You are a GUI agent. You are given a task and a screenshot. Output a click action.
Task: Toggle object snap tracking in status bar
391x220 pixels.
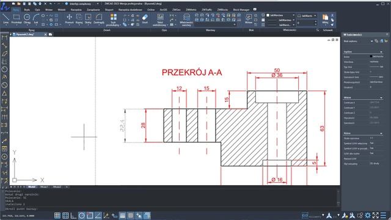pos(98,216)
